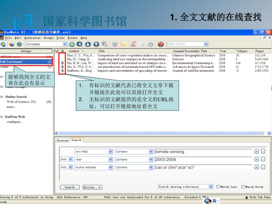Click the Options... button
Viewport: 272px width, 204px height.
click(x=92, y=187)
